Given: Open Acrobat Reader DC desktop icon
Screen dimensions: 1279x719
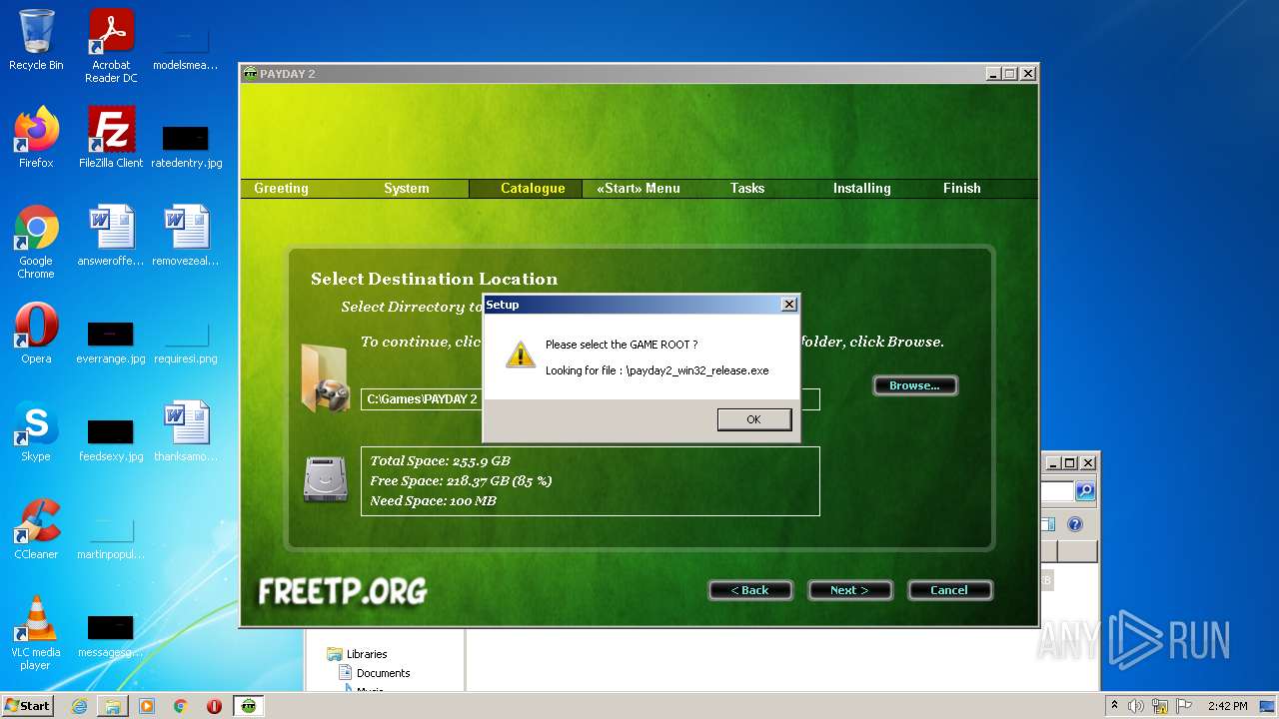Looking at the screenshot, I should [x=111, y=46].
